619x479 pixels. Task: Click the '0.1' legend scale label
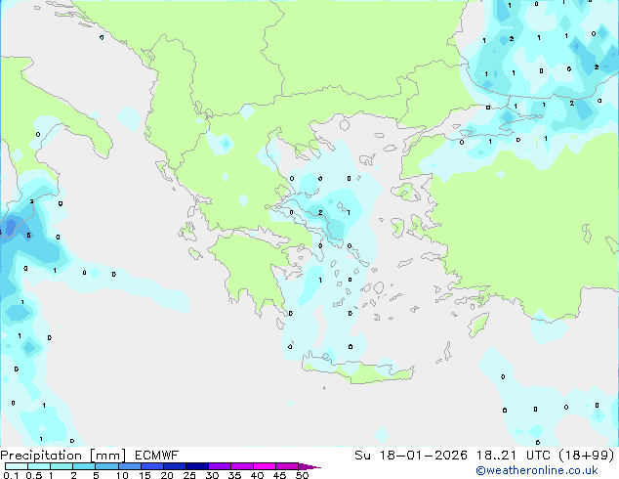(12, 475)
